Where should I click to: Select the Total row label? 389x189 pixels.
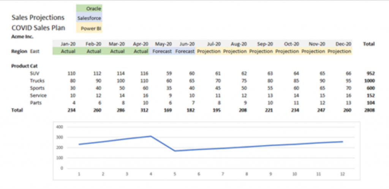17,110
